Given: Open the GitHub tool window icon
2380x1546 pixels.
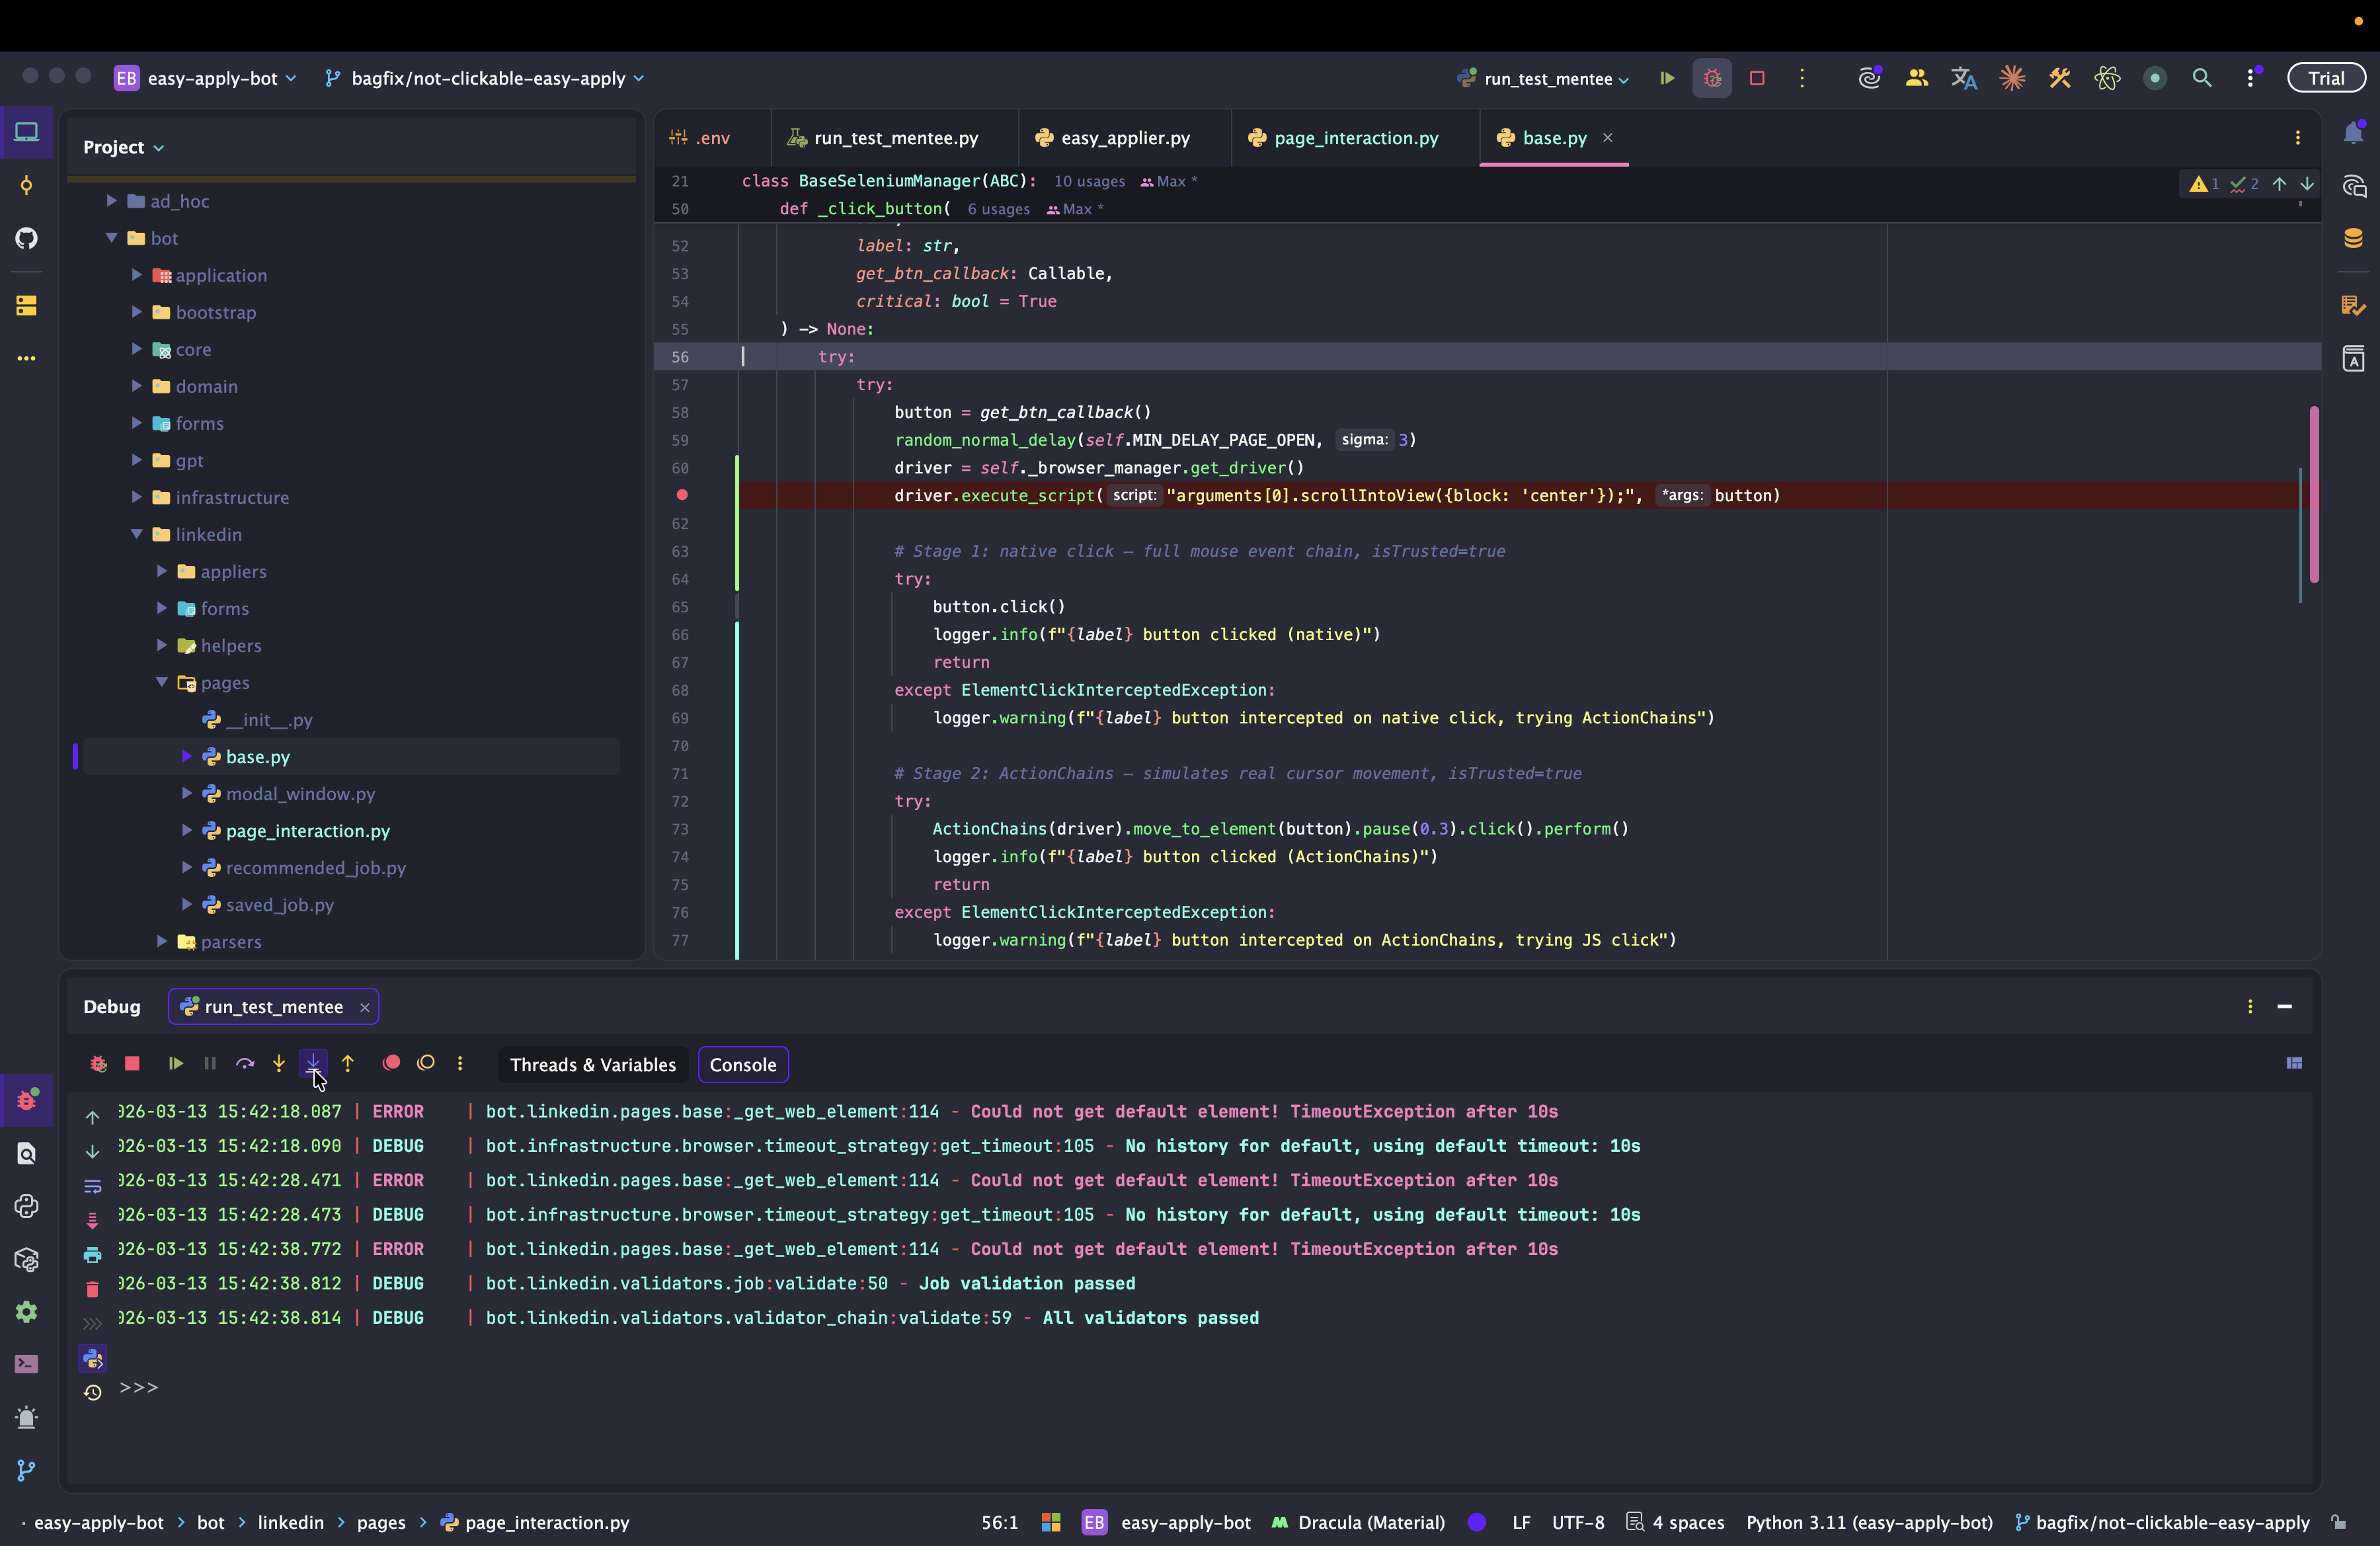Looking at the screenshot, I should coord(27,238).
